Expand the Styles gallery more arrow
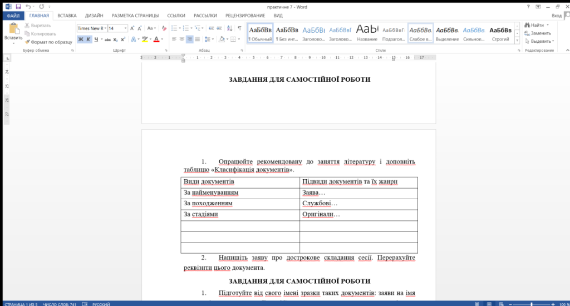Screen dimensions: 570x306 tap(517, 41)
